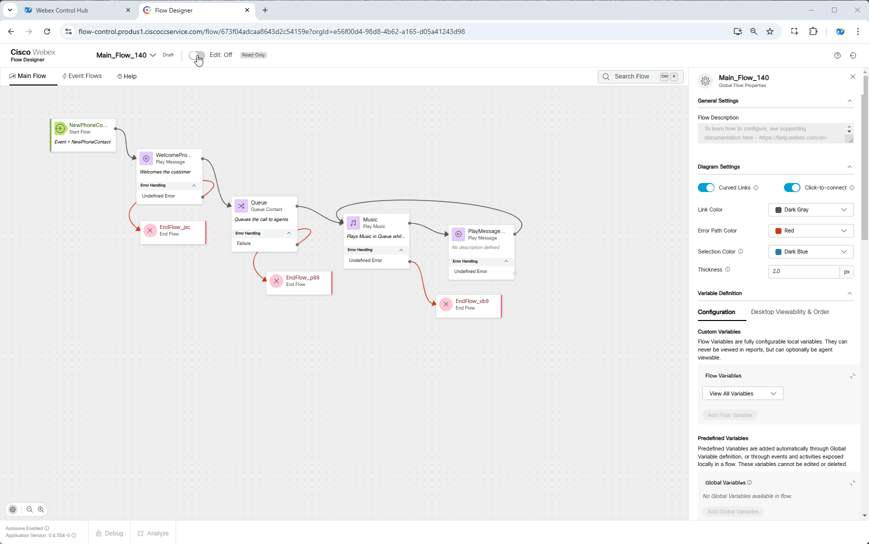Disable the Click-to-connect toggle

pyautogui.click(x=792, y=187)
